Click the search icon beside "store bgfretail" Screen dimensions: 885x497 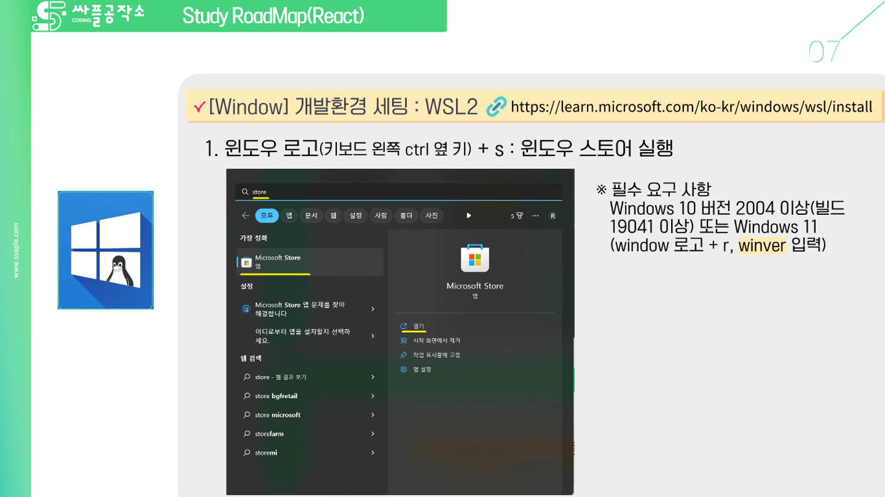(x=246, y=396)
